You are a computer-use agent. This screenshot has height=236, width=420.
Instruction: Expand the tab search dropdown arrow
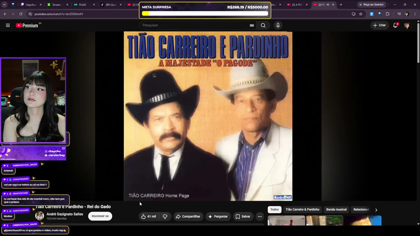(5, 5)
